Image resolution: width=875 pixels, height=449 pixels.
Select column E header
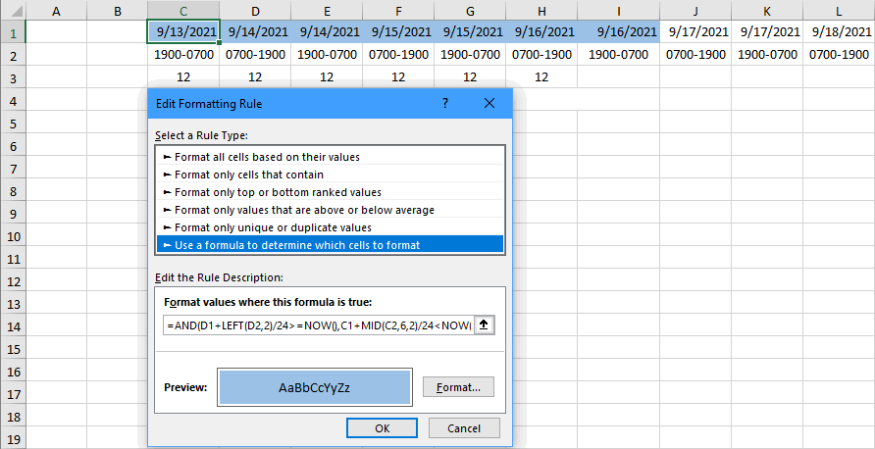(327, 10)
